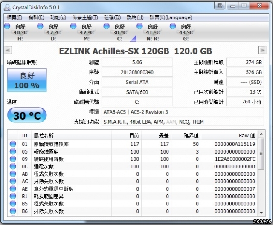The width and height of the screenshot is (273, 225).
Task: Click the serial number field 201308080340
Action: click(137, 72)
